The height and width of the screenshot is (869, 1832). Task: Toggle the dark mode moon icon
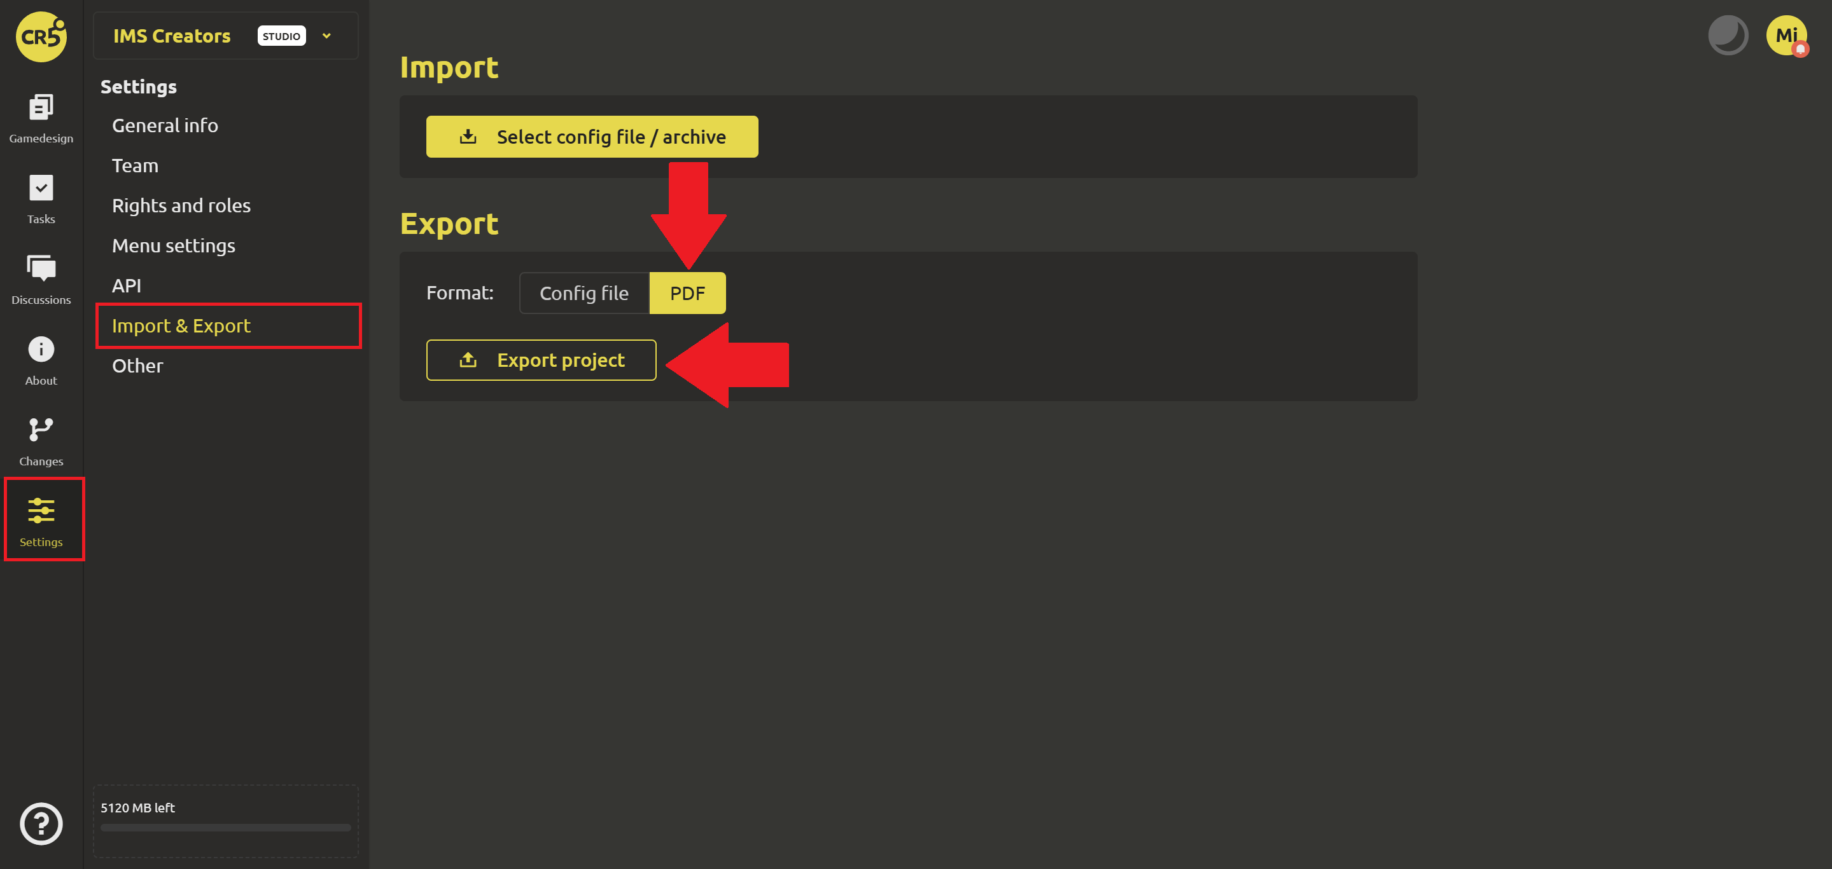1728,36
